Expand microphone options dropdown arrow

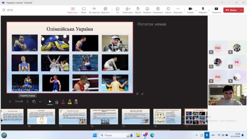point(209,10)
